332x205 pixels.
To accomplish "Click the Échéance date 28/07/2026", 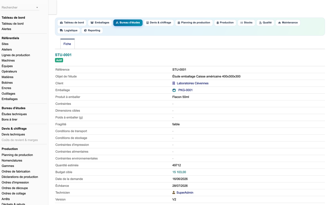I will [x=180, y=186].
